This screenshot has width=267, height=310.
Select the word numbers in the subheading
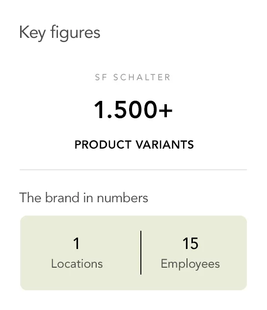click(123, 197)
